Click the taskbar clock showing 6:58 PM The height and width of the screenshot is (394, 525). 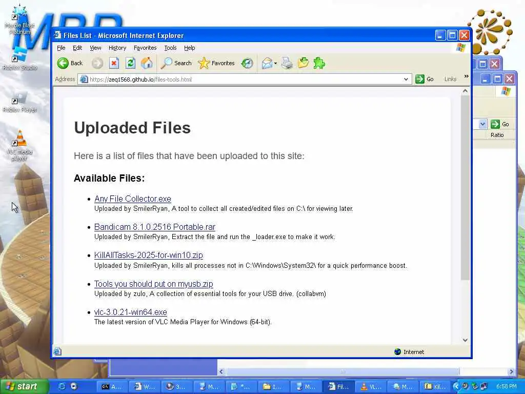click(506, 386)
